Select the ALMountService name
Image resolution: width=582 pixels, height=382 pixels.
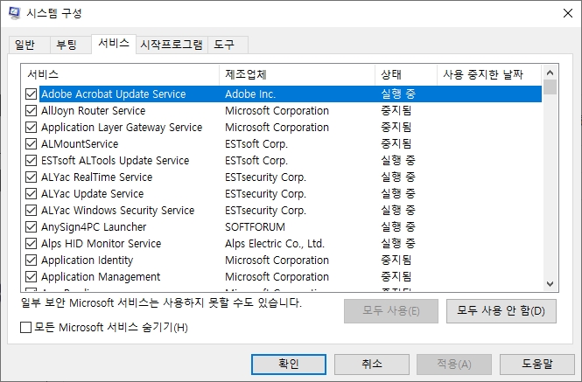(x=80, y=144)
